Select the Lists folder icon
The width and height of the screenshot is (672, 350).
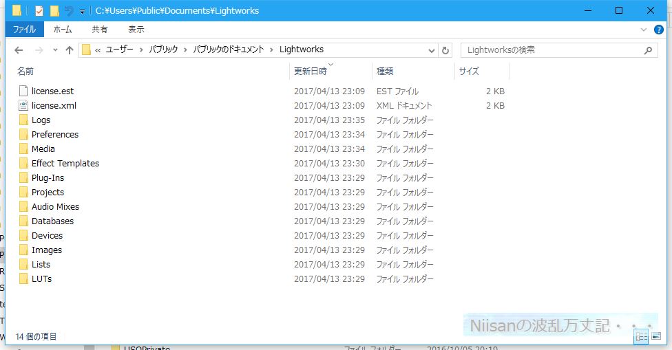pos(23,264)
